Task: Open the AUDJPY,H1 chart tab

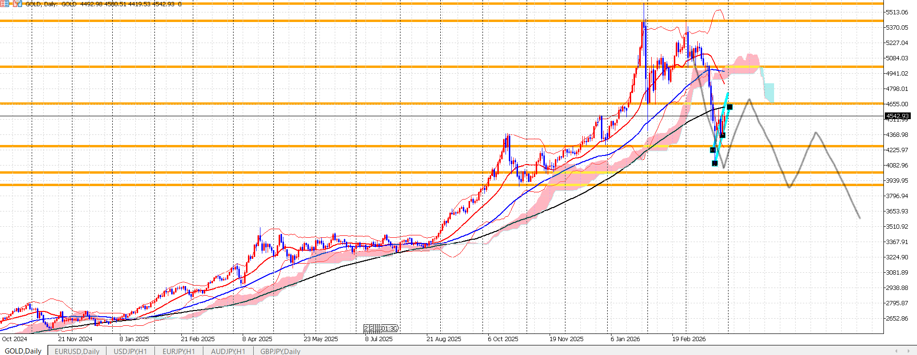Action: pos(228,351)
